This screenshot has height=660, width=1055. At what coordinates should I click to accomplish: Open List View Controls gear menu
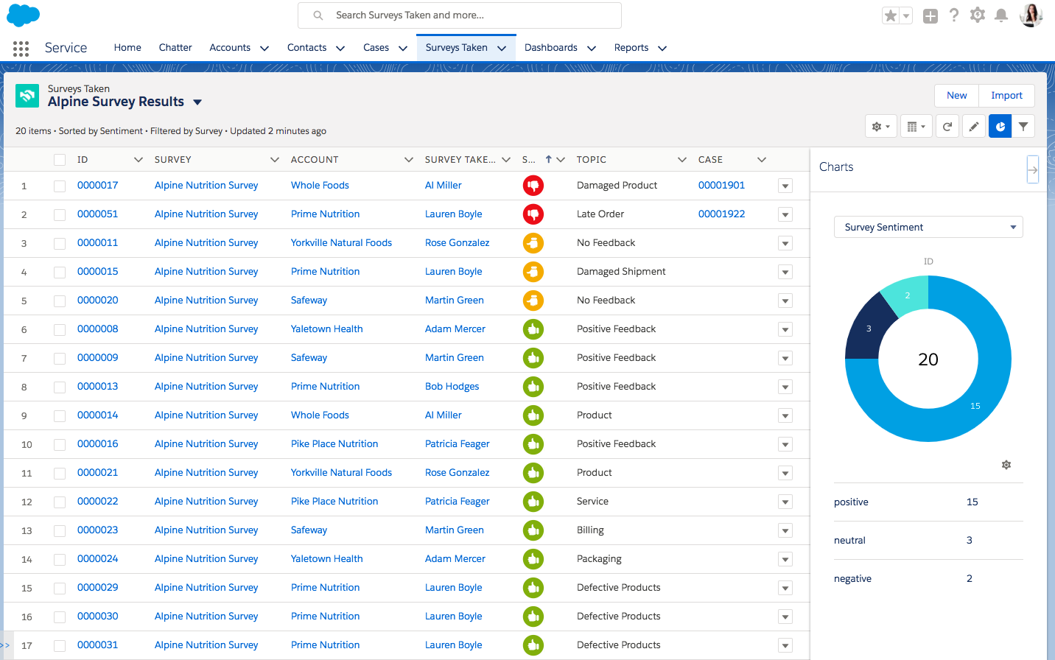pos(881,127)
